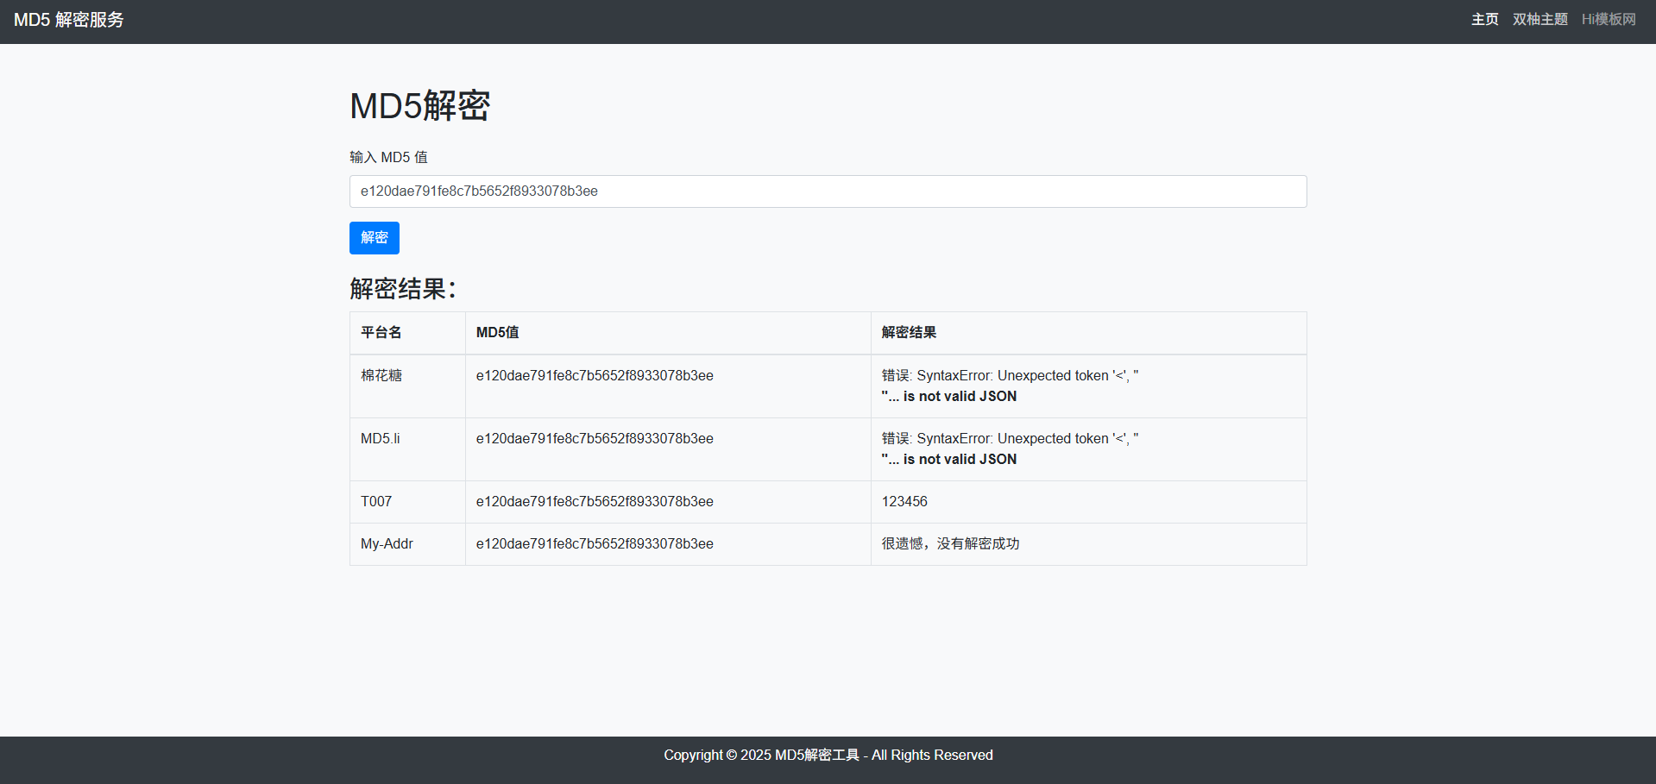Click the T007 platform name cell
Viewport: 1656px width, 784px height.
tap(376, 502)
